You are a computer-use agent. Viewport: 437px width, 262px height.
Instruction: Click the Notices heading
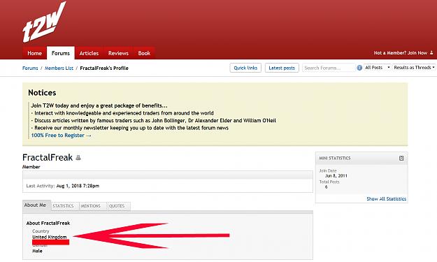click(42, 93)
